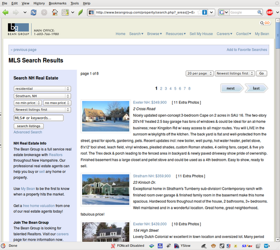
Task: Click the green leaf toolbar icon
Action: tap(81, 12)
